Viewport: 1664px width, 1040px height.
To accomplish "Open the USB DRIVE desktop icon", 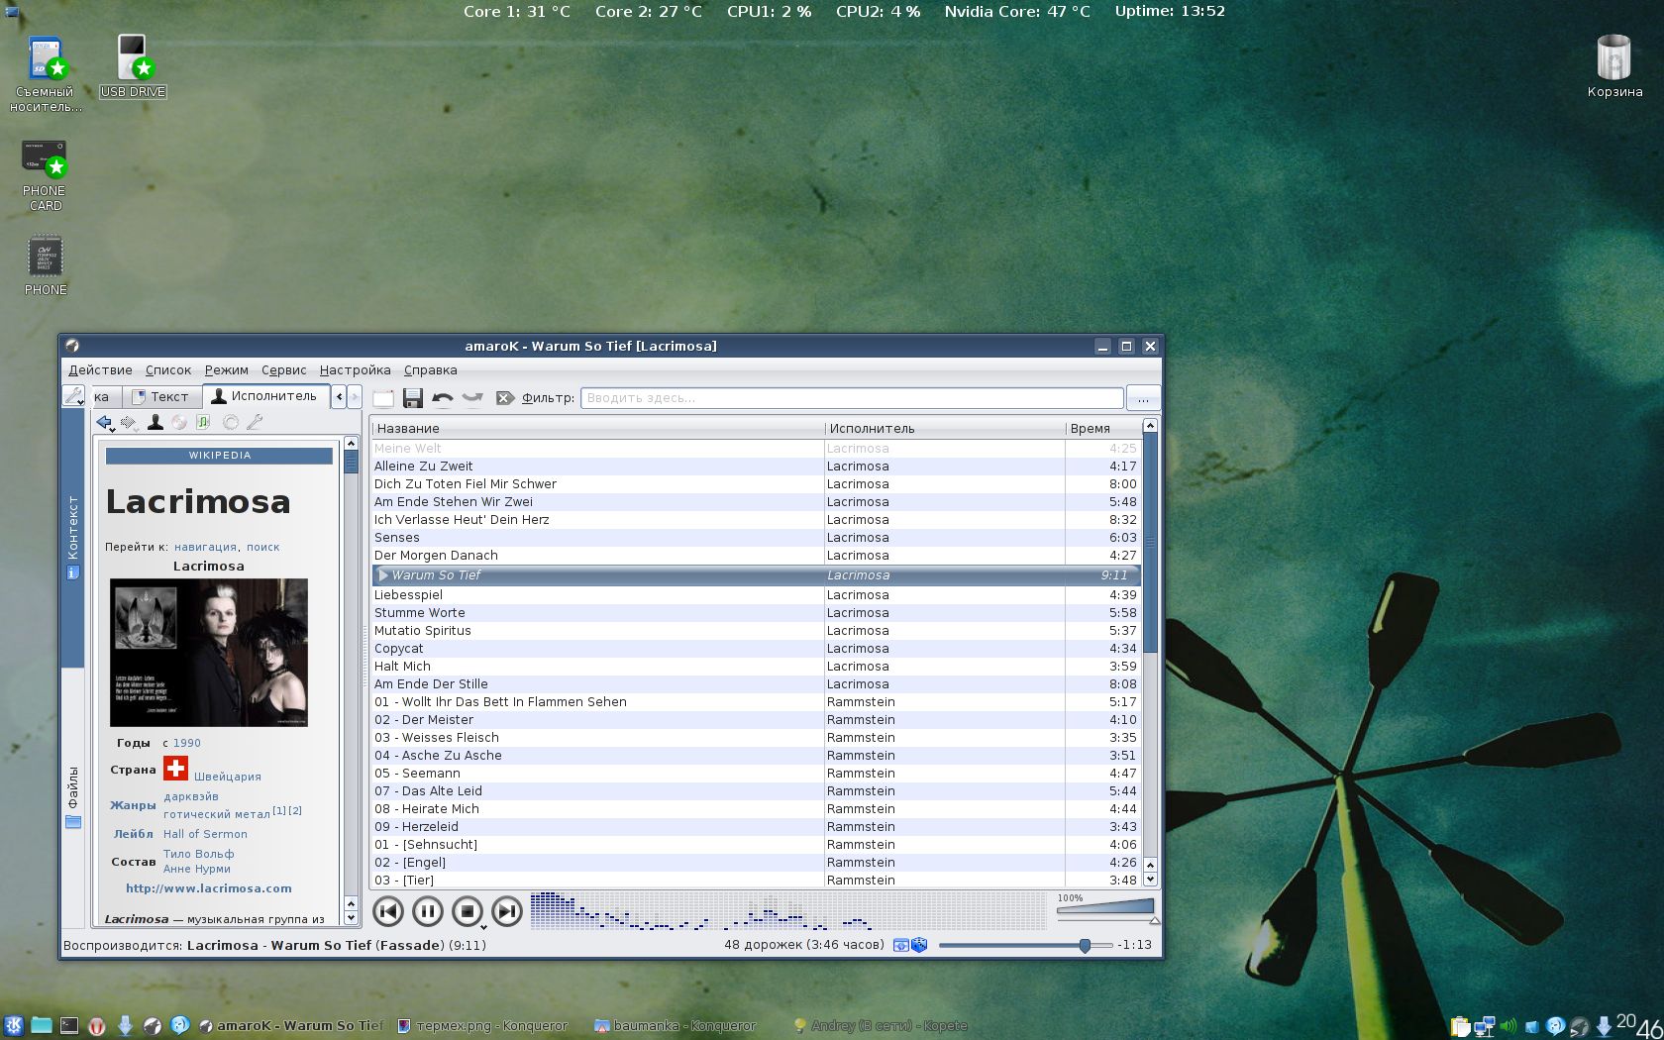I will click(133, 66).
